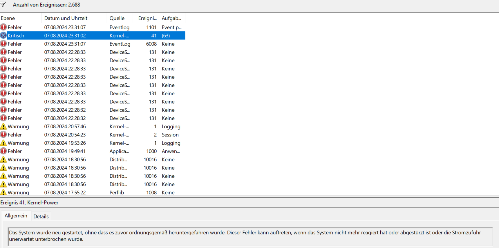Sort by the Aufgab... column header
499x248 pixels.
pyautogui.click(x=172, y=18)
